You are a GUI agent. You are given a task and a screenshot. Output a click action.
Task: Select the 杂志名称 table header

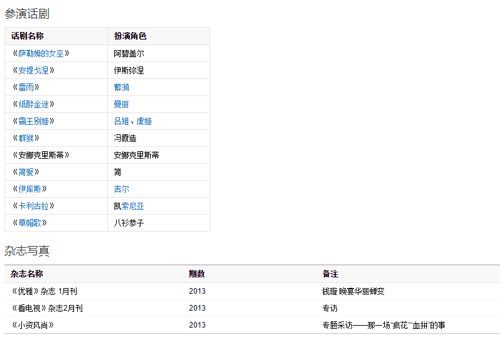tap(27, 274)
